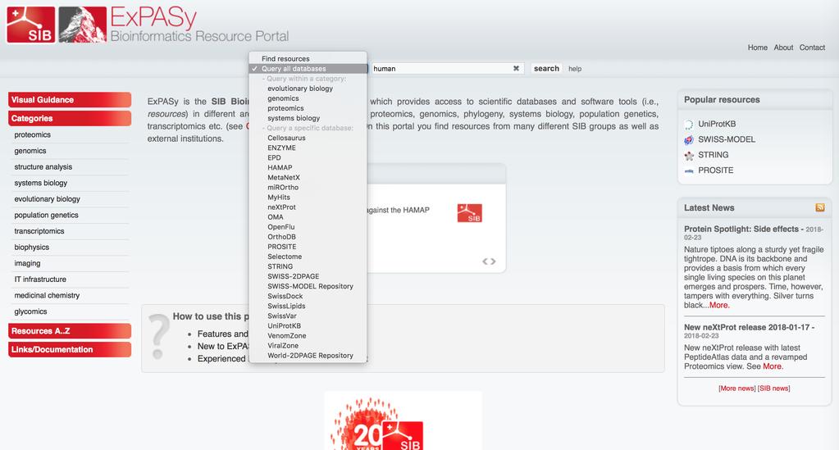Click the UniProtKB icon in Popular resources
Screen dimensions: 839x450
[689, 124]
